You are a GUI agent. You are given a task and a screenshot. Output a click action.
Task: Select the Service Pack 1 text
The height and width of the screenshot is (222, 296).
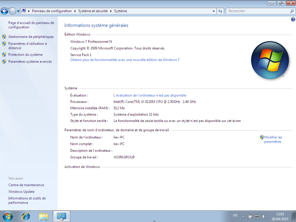[x=81, y=55]
